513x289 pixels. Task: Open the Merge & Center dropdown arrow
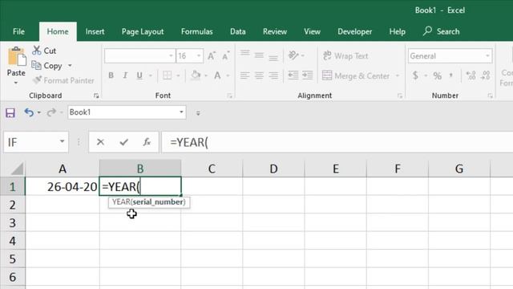click(x=398, y=75)
